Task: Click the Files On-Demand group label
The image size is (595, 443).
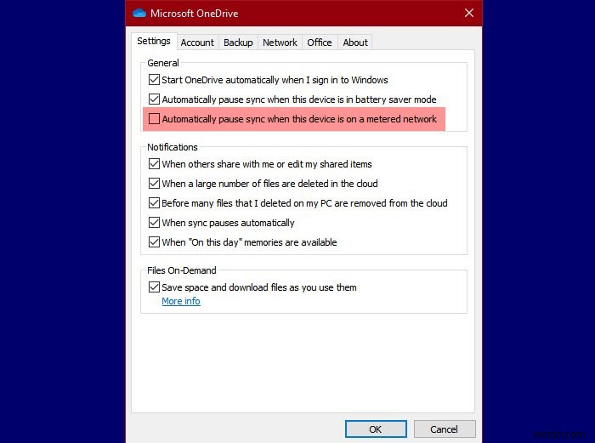Action: point(182,270)
